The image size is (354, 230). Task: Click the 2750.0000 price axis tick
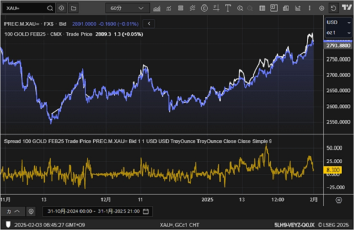pos(339,60)
